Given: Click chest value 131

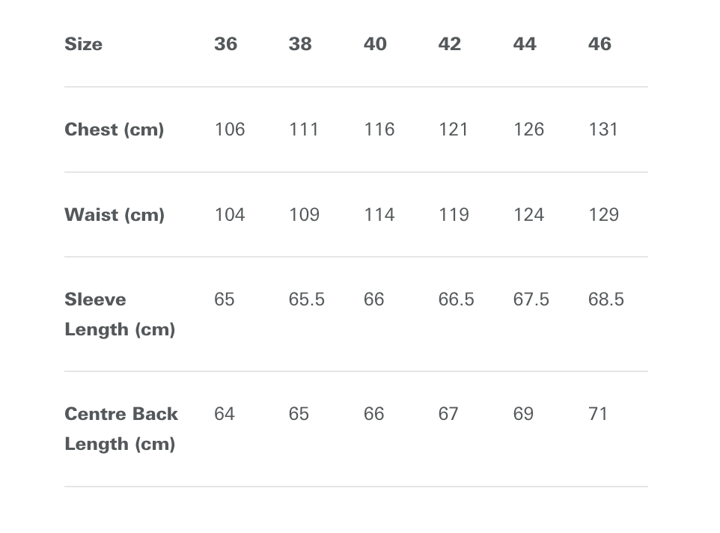Looking at the screenshot, I should click(x=603, y=130).
